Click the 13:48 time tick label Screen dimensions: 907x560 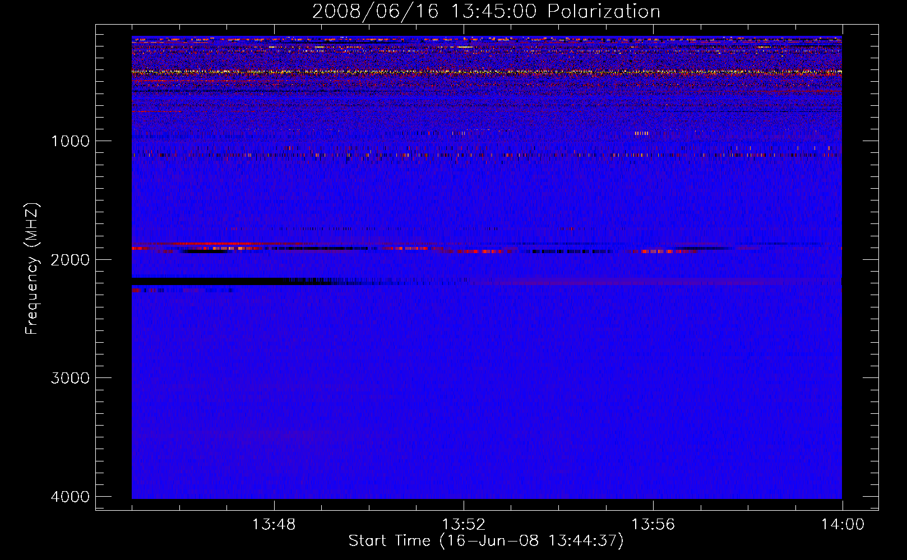[274, 525]
